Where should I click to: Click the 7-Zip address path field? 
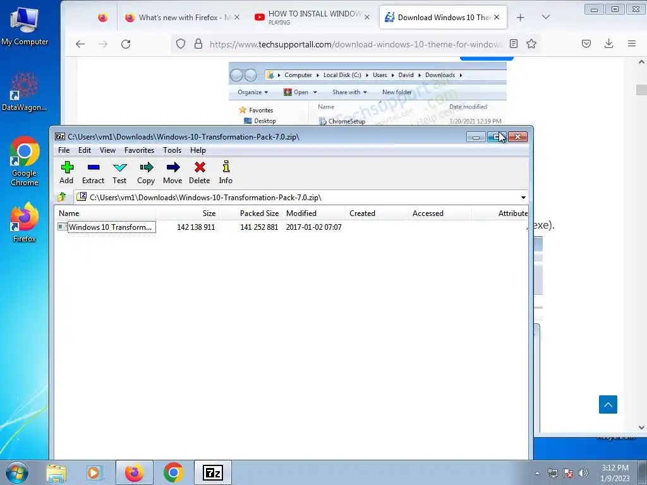(x=296, y=198)
